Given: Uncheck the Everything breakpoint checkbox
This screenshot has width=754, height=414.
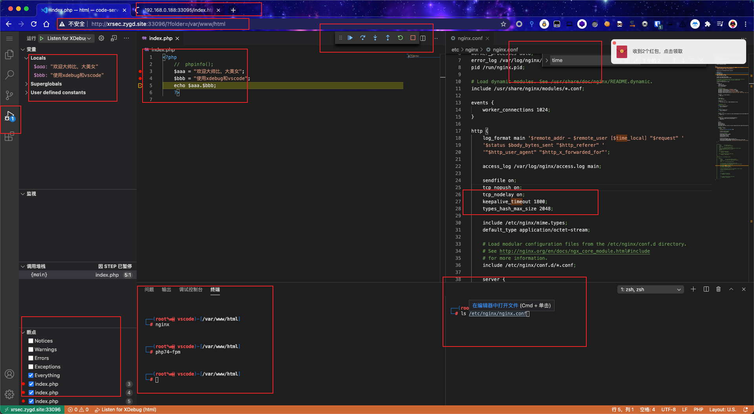Looking at the screenshot, I should 31,376.
